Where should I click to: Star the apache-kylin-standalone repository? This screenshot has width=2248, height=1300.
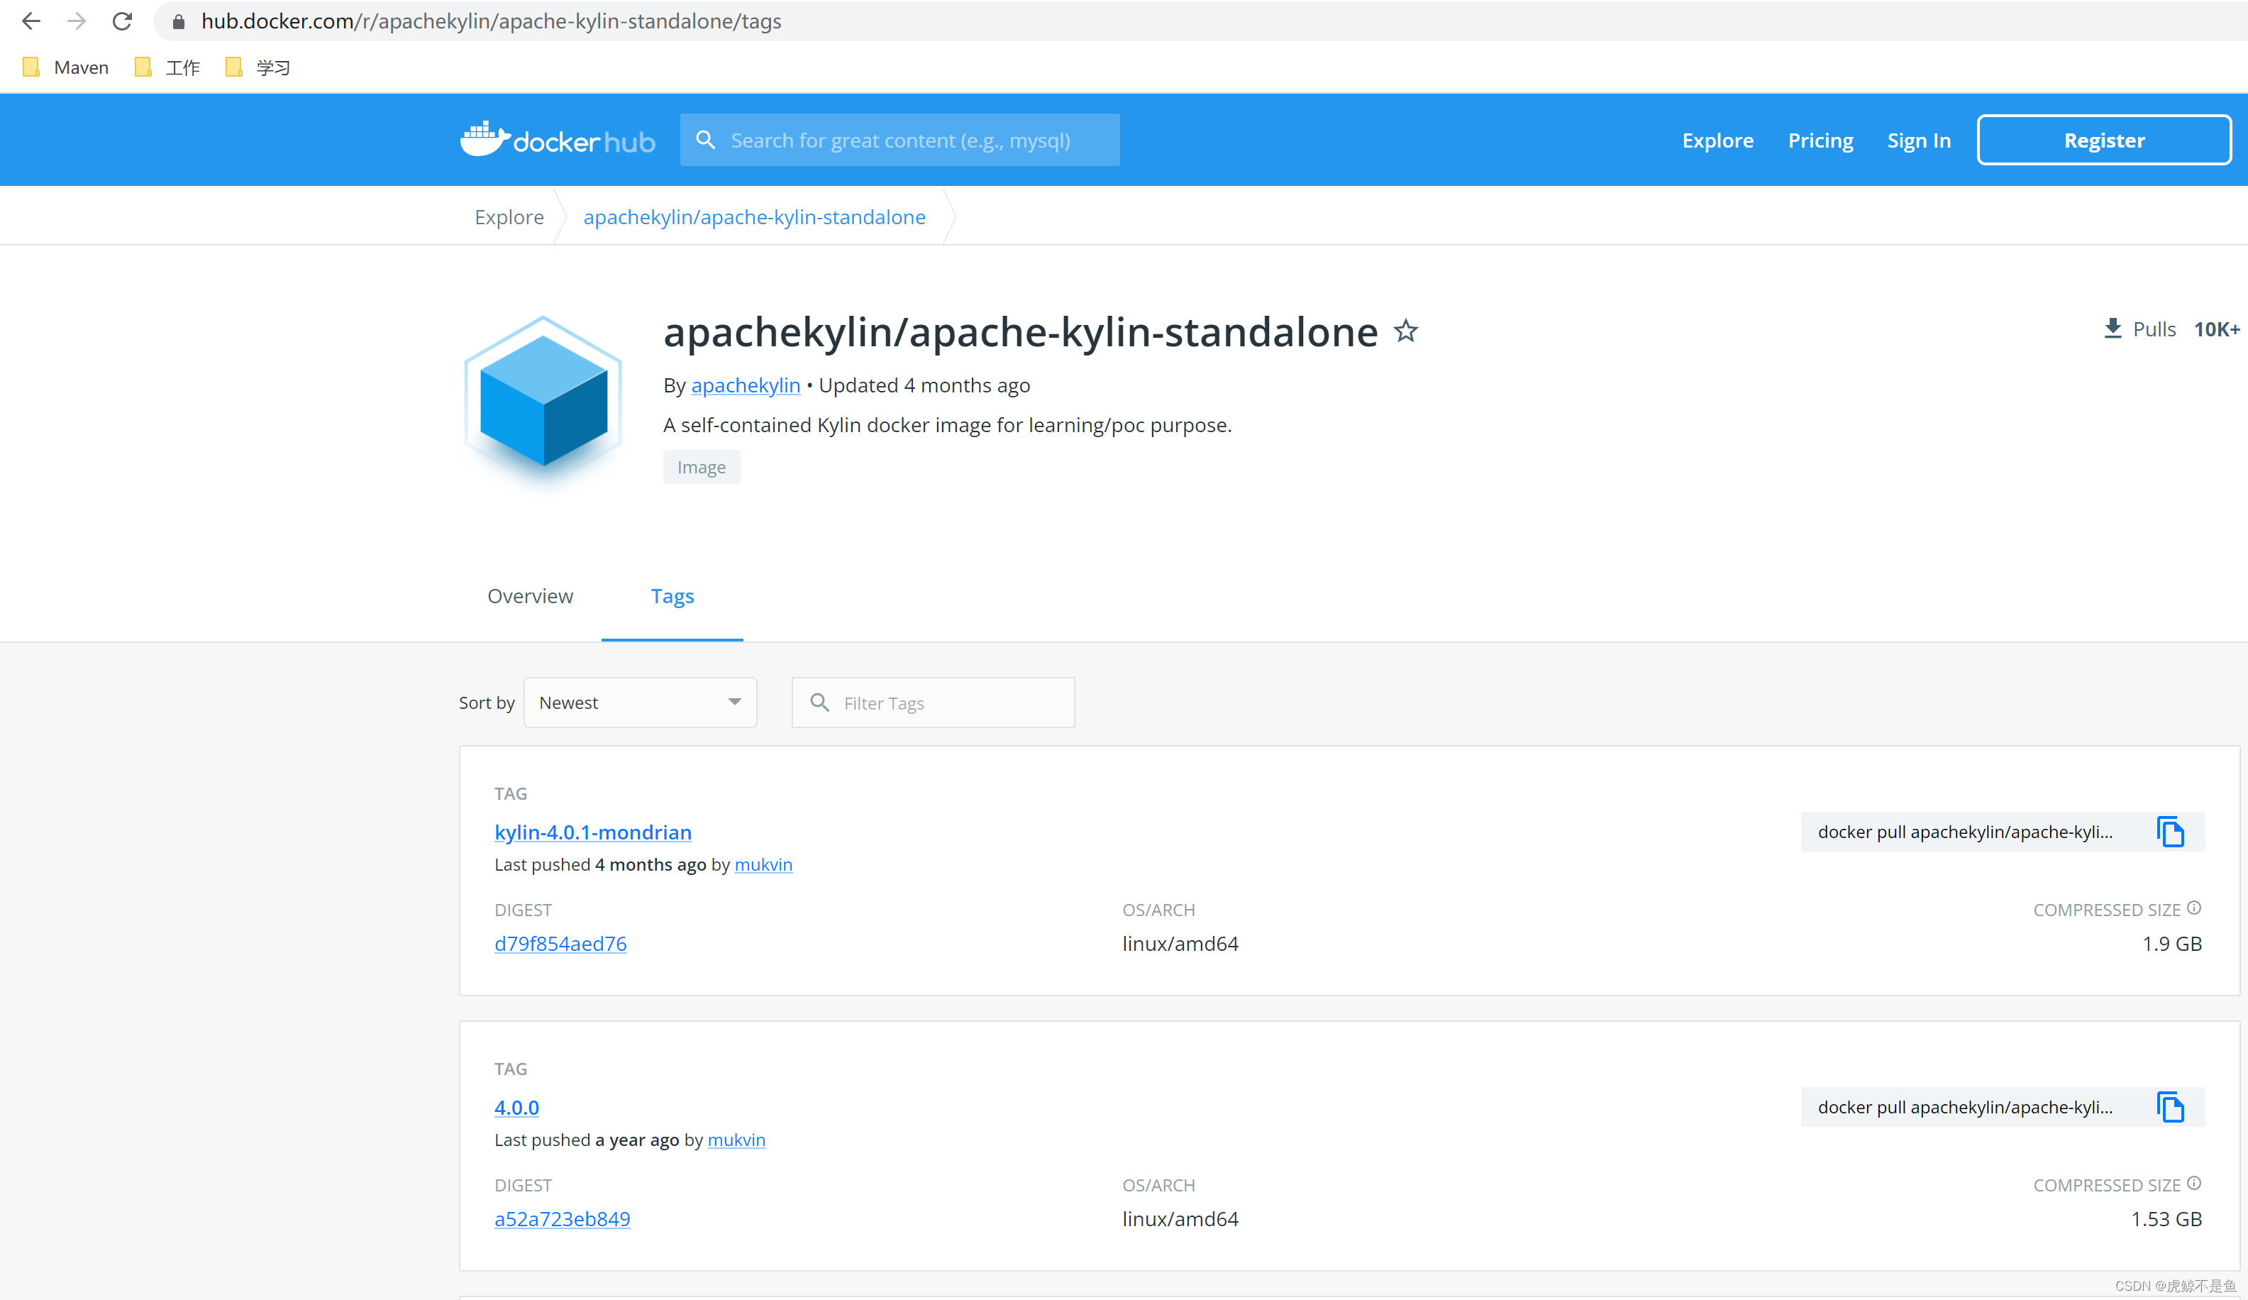click(1406, 331)
